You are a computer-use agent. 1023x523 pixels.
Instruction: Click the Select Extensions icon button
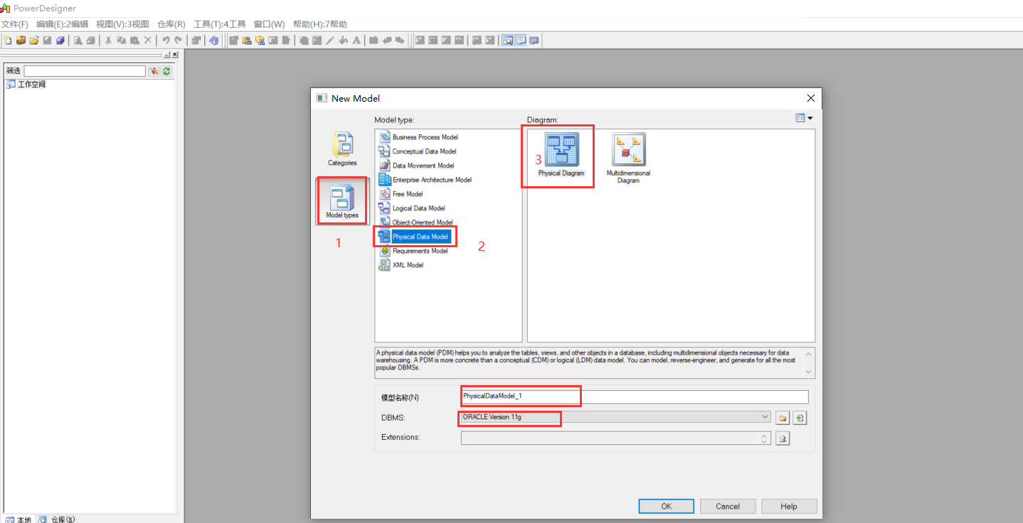pyautogui.click(x=783, y=438)
